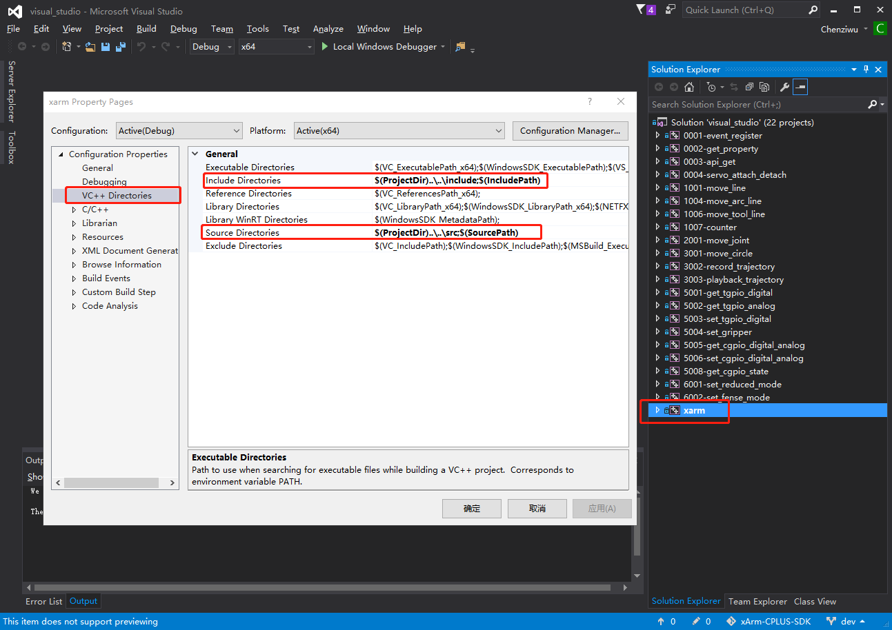This screenshot has width=892, height=630.
Task: Toggle the Preview Selected Items icon
Action: [800, 87]
